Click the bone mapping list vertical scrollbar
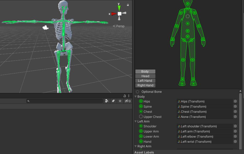The image size is (244, 154). click(x=240, y=120)
